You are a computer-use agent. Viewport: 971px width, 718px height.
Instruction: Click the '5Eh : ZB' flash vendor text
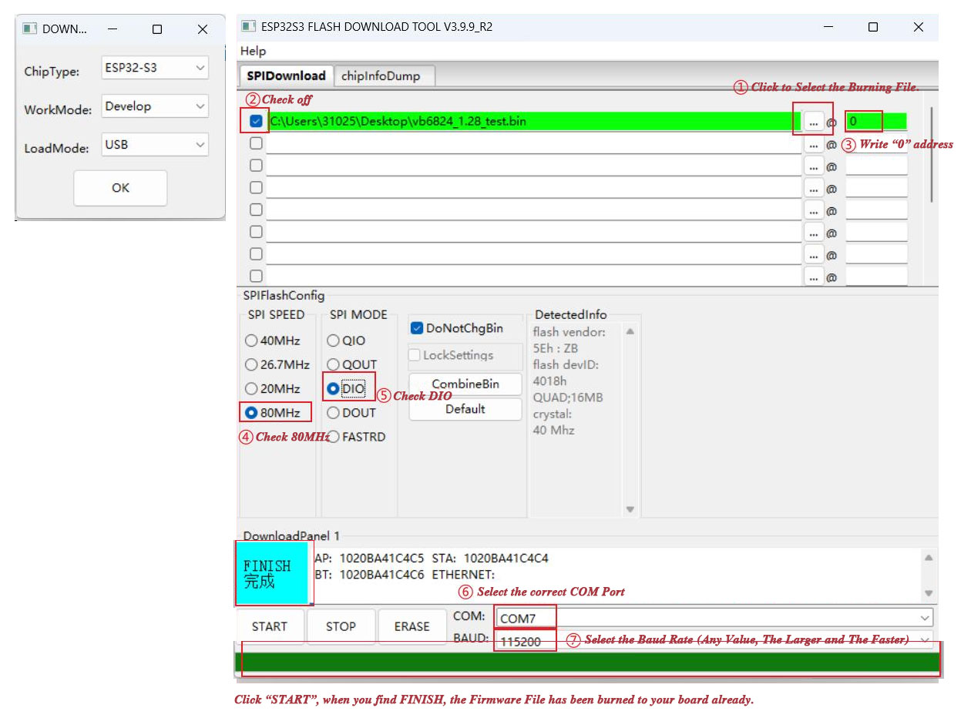(x=556, y=348)
